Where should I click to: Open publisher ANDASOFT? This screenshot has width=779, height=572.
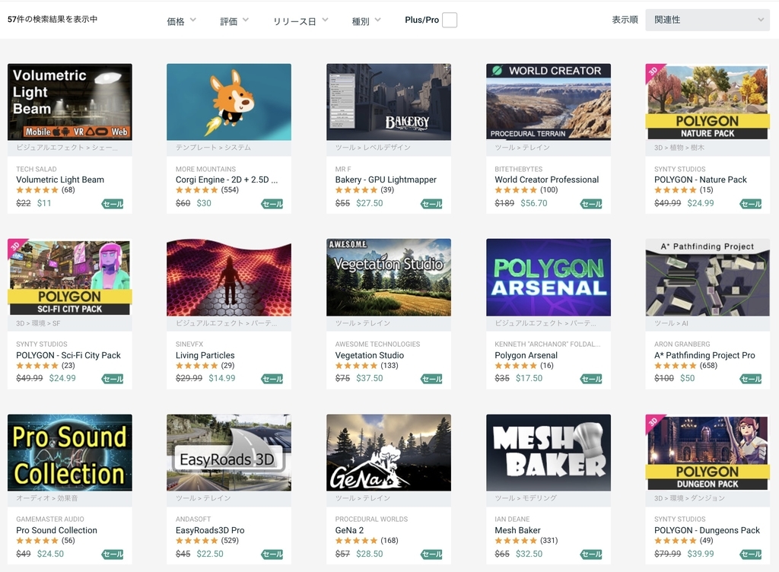click(x=193, y=520)
